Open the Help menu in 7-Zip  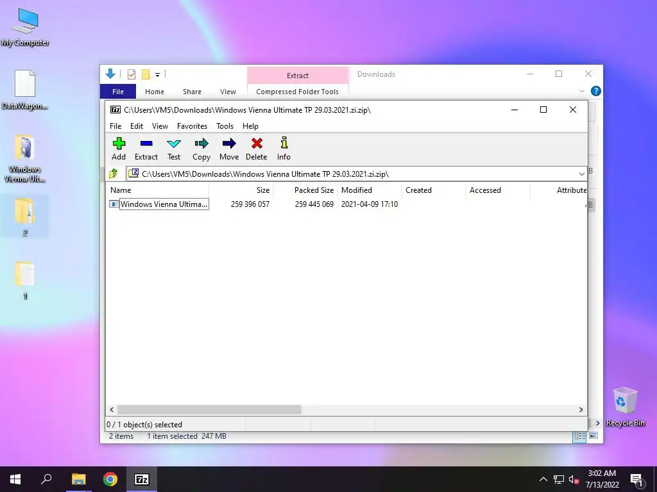pyautogui.click(x=250, y=126)
